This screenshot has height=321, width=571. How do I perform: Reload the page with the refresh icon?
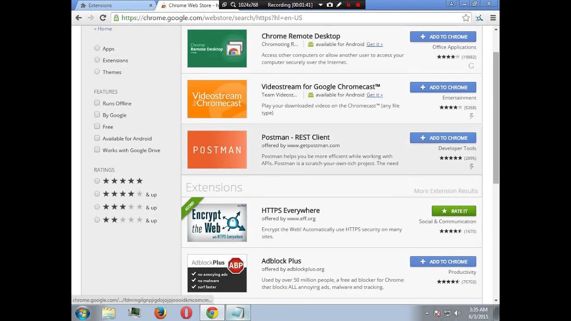tap(103, 18)
